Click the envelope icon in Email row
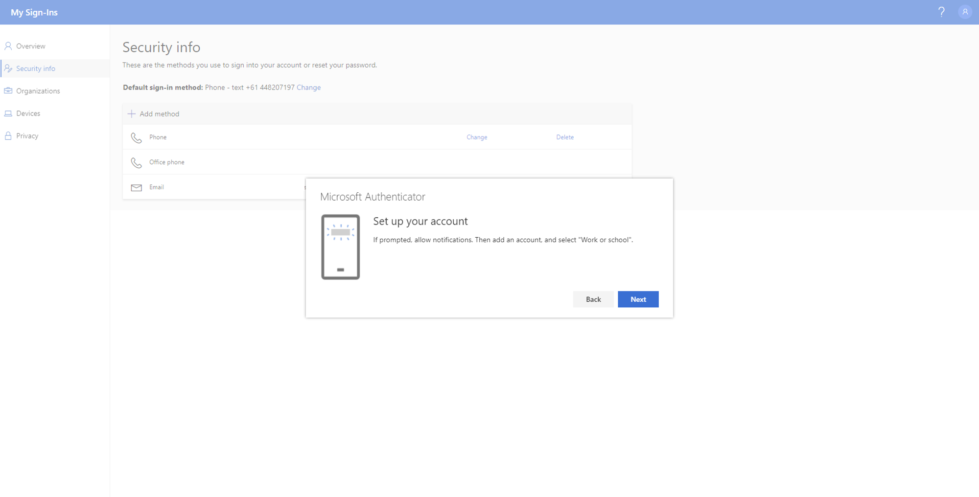Screen dimensions: 979x497 pos(137,188)
